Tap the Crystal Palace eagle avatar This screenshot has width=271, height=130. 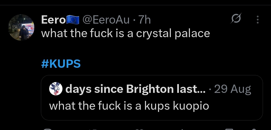56,89
